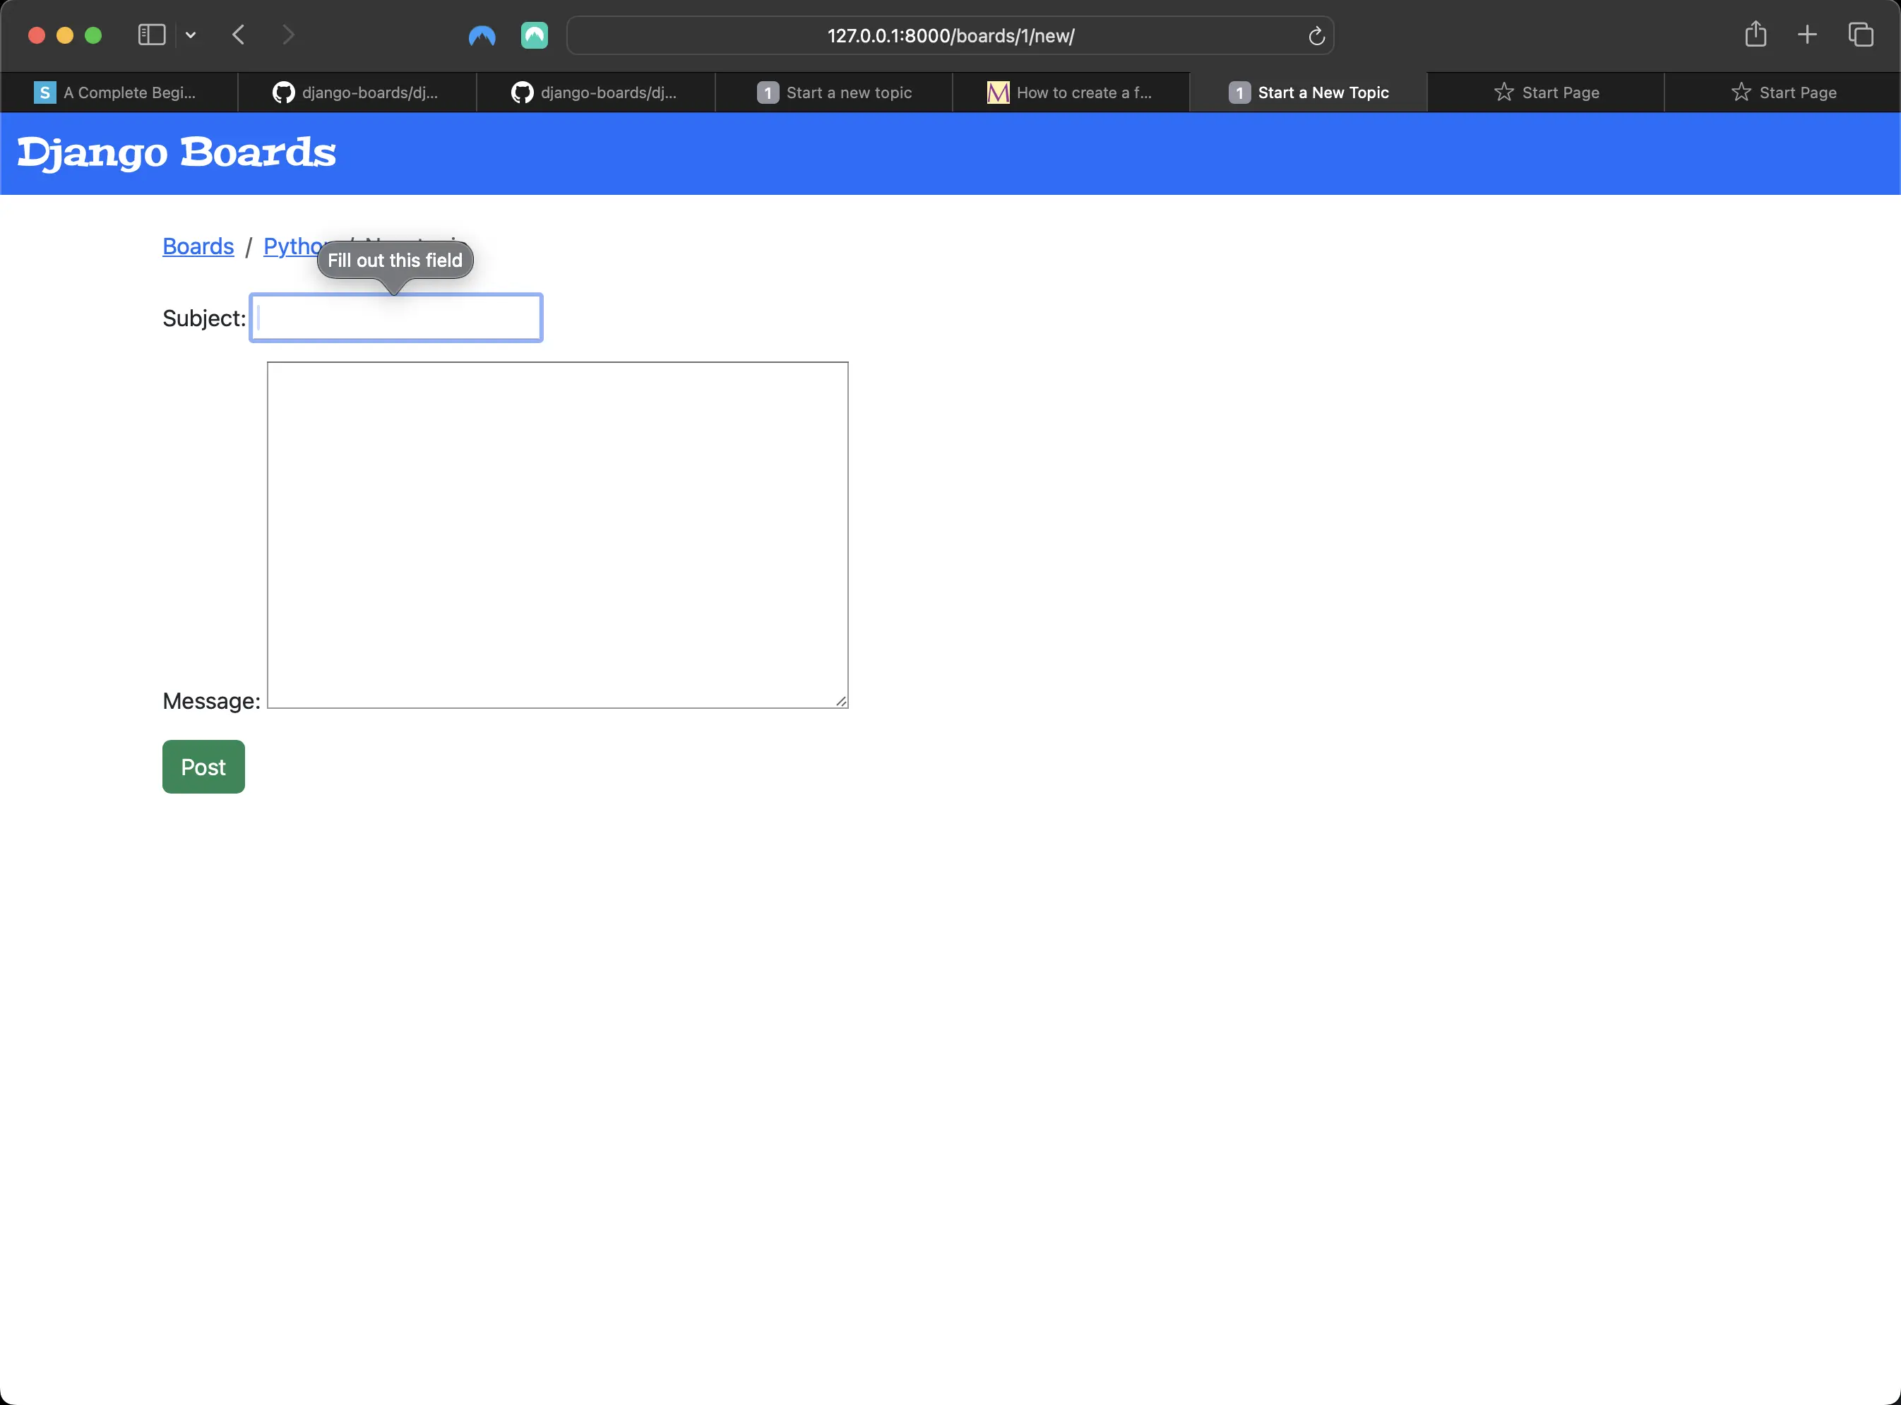Click the 'M' favicon on the How to create tab
This screenshot has width=1901, height=1405.
click(x=998, y=92)
